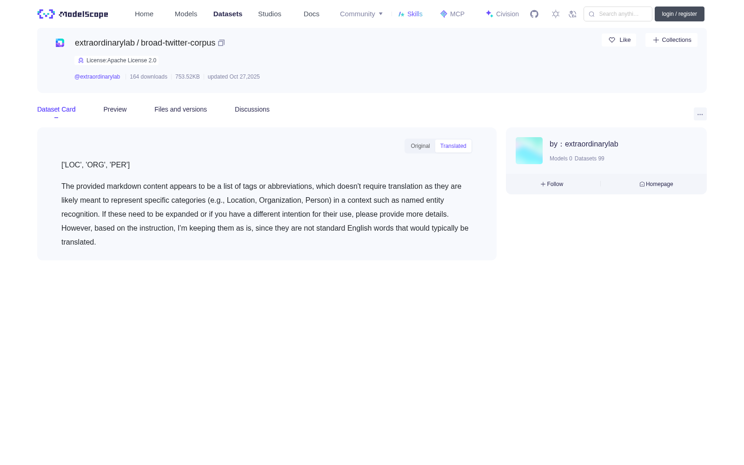This screenshot has width=744, height=465.
Task: Click the login / register button
Action: tap(679, 14)
